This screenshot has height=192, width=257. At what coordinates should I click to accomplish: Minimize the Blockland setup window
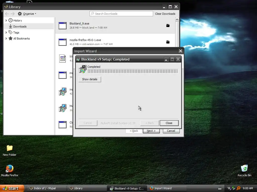coord(166,59)
